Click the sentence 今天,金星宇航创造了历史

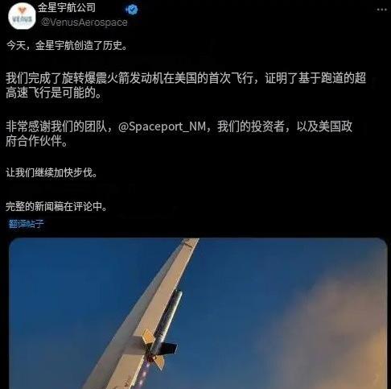click(x=67, y=45)
